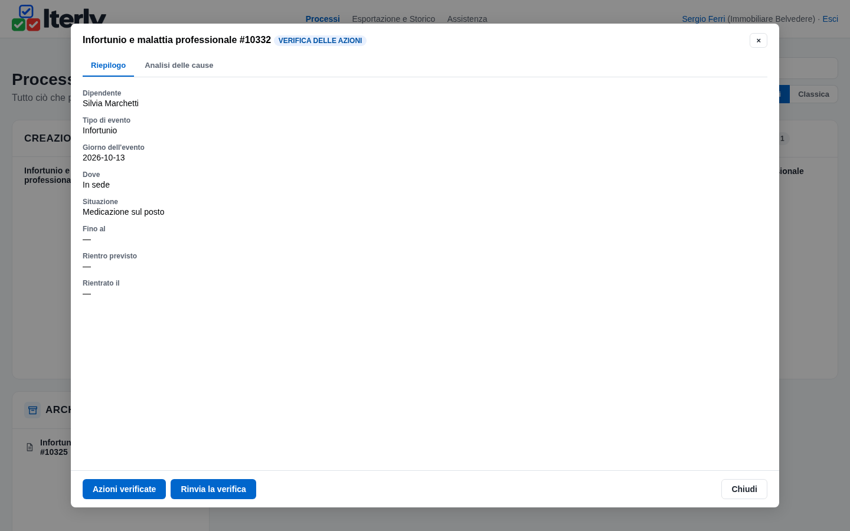Click the Dipendente label
The image size is (850, 531).
point(102,93)
